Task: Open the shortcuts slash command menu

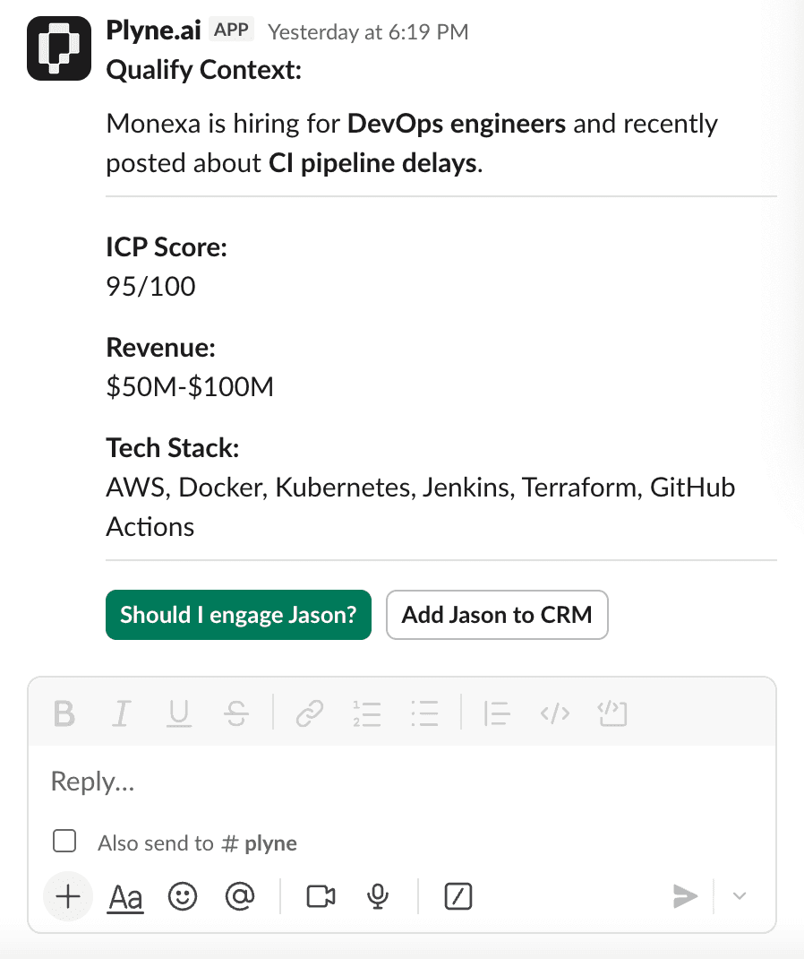Action: (458, 895)
